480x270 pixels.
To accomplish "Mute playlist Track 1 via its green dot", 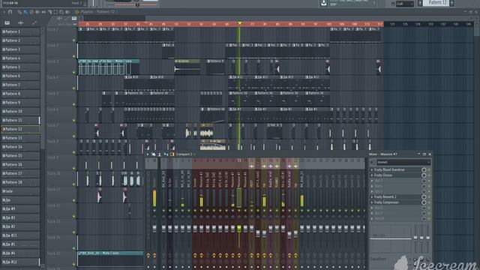I will point(73,40).
